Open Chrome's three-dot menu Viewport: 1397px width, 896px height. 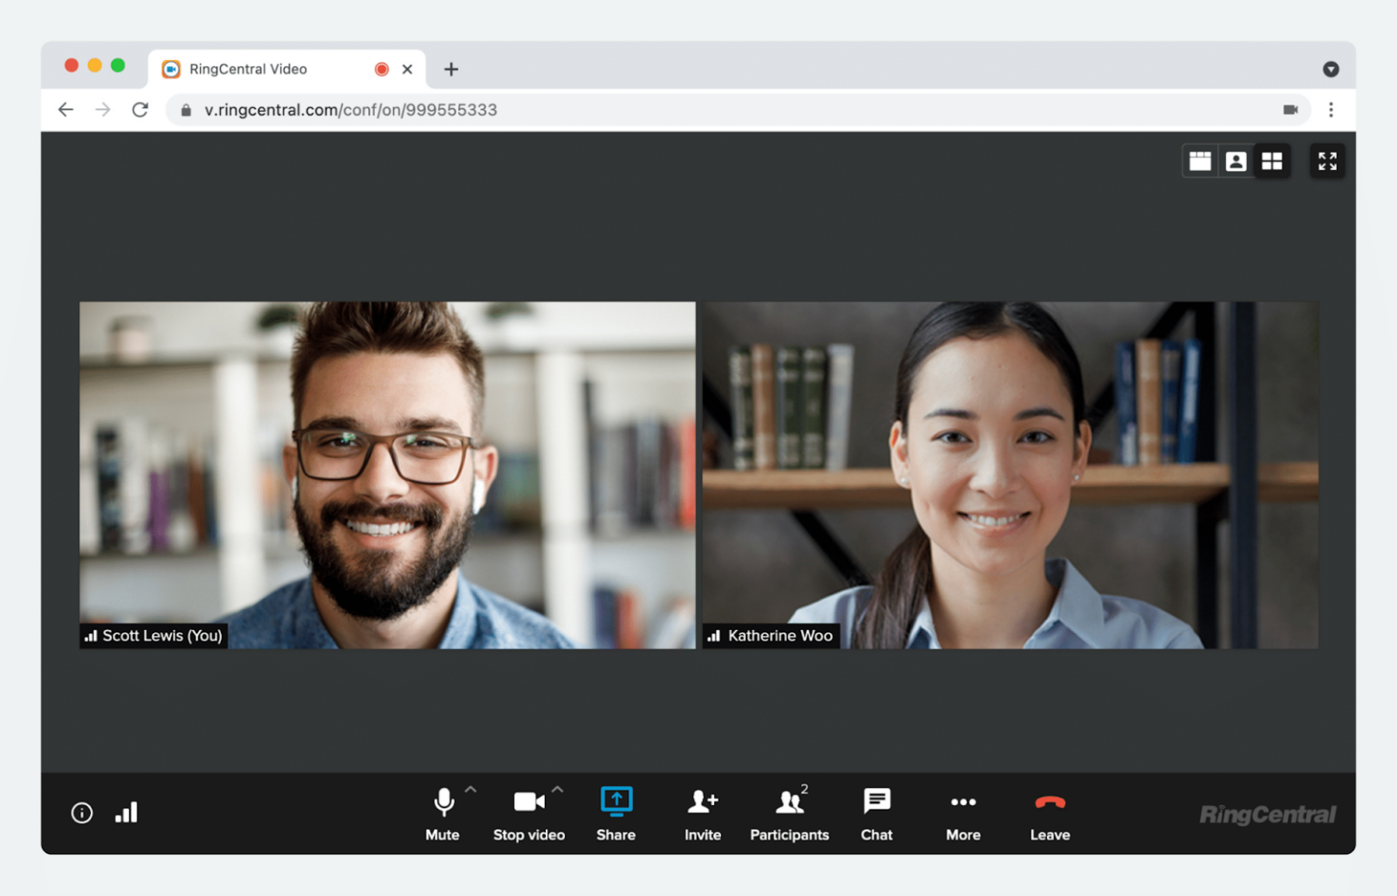click(x=1331, y=109)
